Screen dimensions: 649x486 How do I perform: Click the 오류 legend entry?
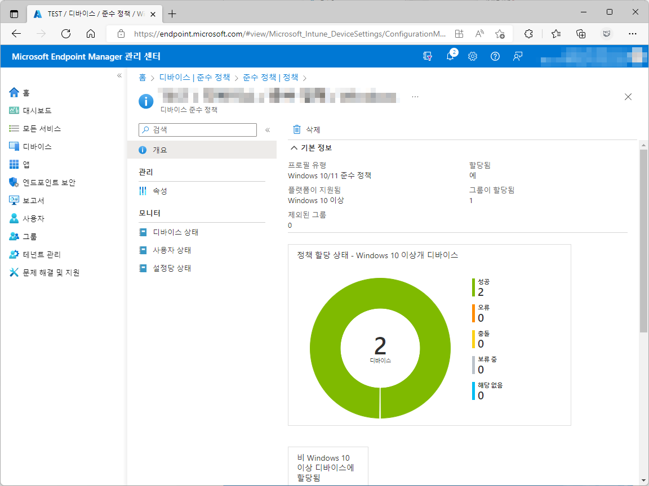click(x=481, y=313)
